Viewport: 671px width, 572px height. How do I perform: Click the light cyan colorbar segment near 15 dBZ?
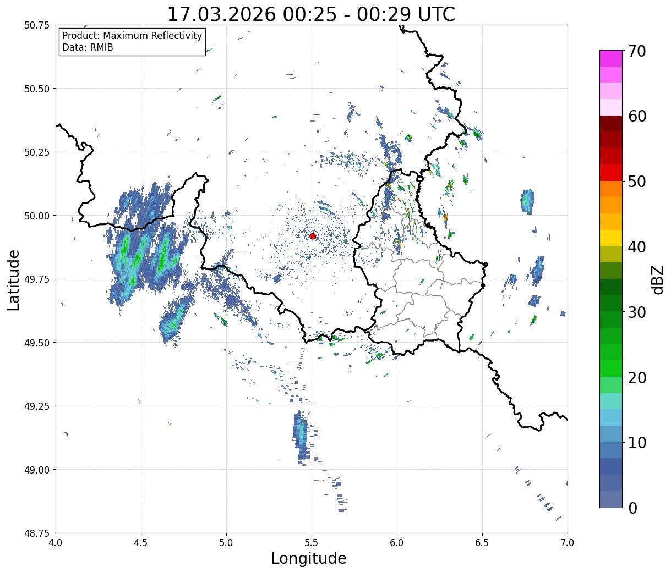611,401
